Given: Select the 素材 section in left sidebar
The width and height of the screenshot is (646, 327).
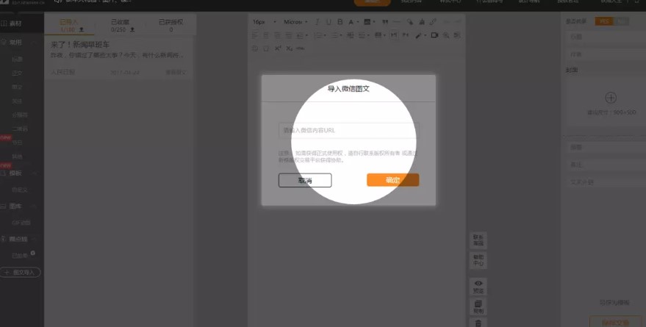Looking at the screenshot, I should coord(12,24).
